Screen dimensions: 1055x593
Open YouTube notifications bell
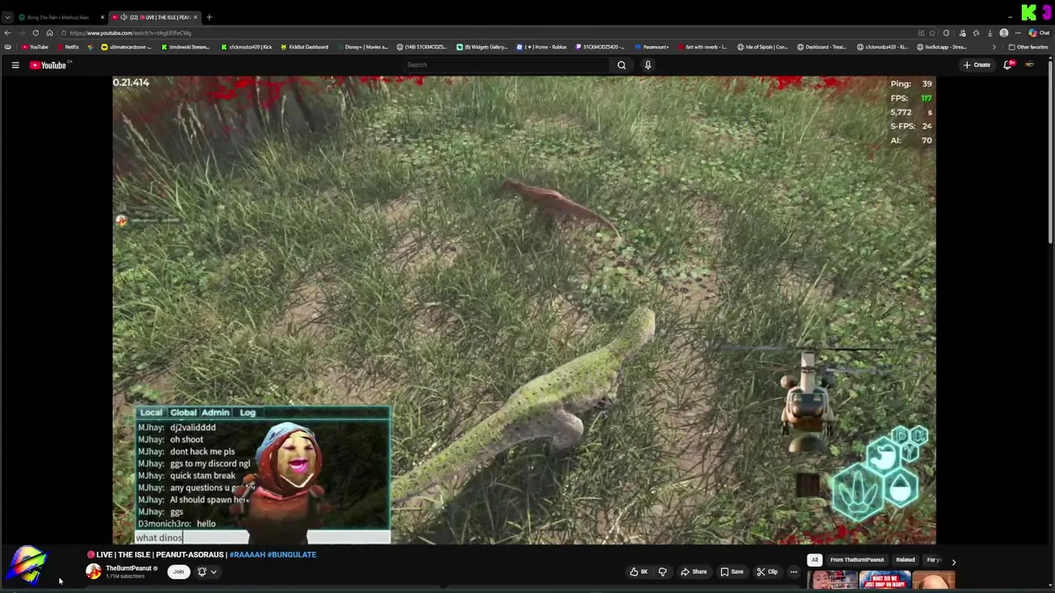pos(1008,65)
